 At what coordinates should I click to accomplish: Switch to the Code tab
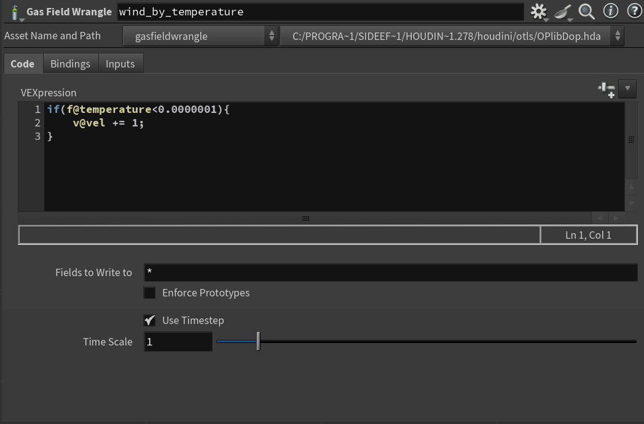click(23, 64)
